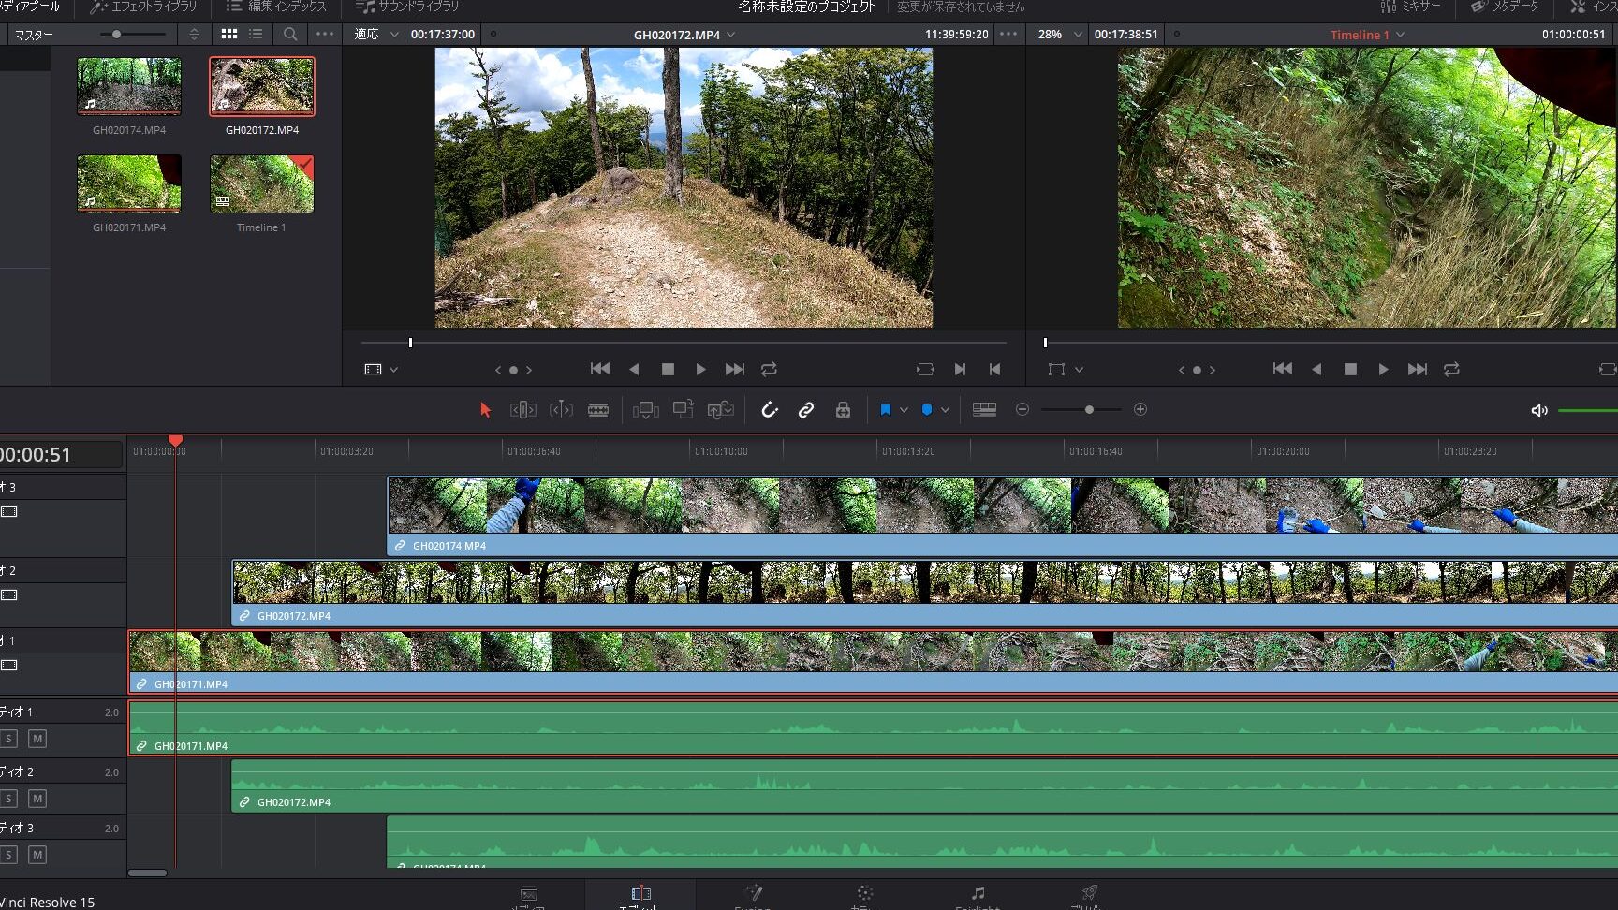
Task: Open the 適応 viewer zoom dropdown
Action: point(375,34)
